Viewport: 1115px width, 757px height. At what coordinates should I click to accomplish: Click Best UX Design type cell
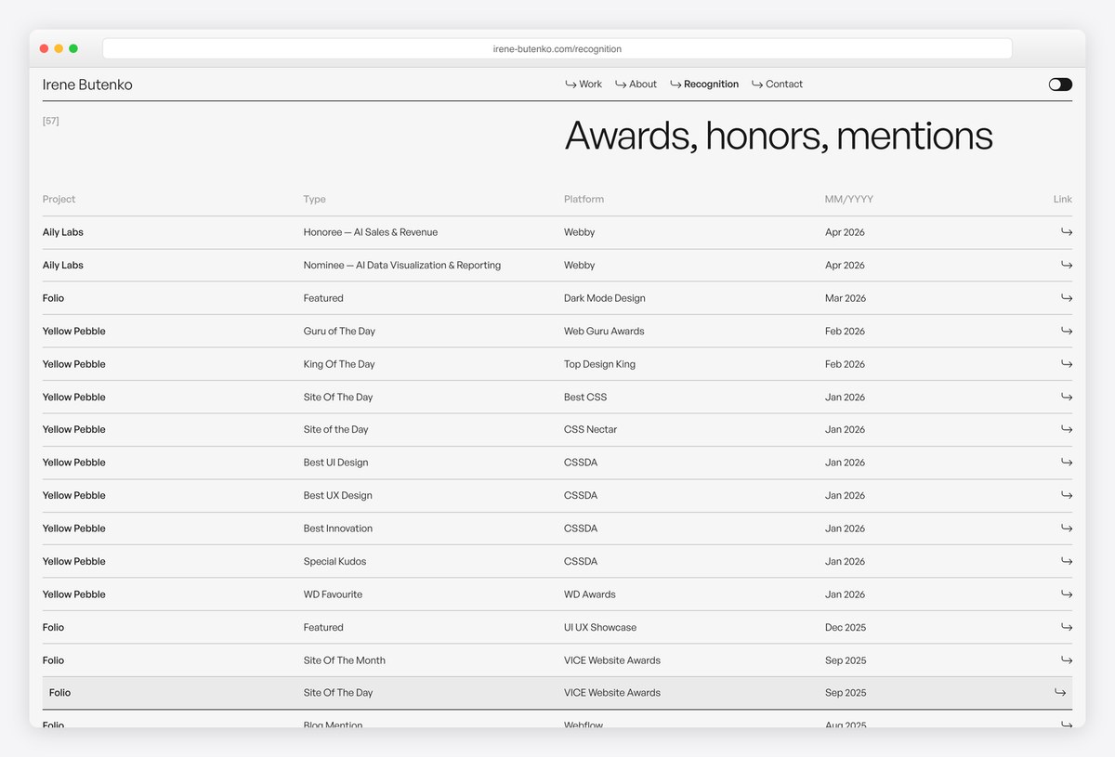point(337,496)
